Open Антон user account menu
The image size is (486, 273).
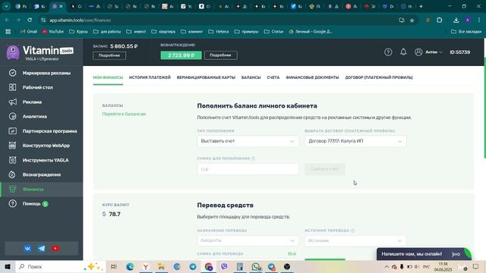tap(428, 52)
